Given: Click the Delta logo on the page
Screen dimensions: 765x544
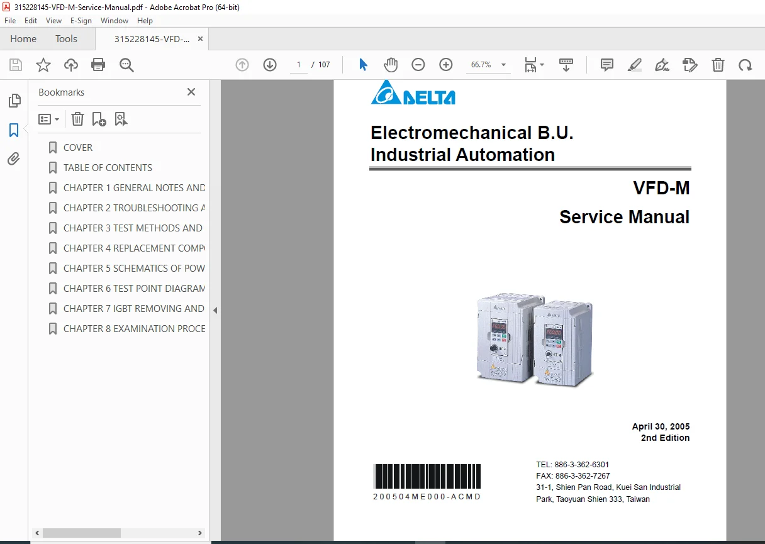Looking at the screenshot, I should click(x=413, y=92).
